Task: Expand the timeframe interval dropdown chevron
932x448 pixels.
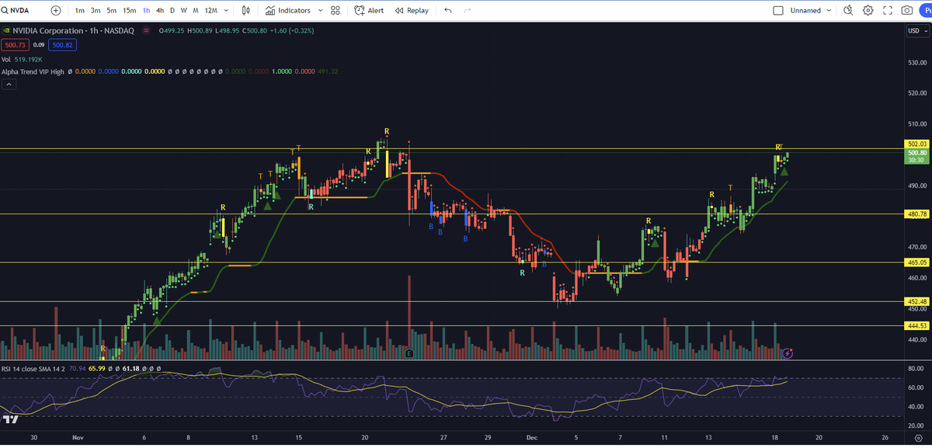Action: tap(226, 10)
